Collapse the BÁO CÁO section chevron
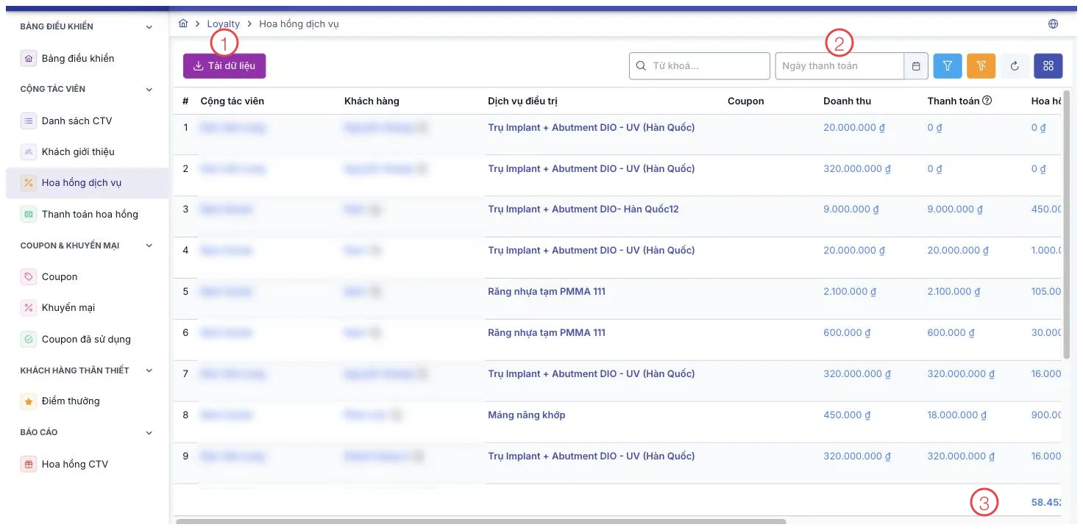The width and height of the screenshot is (1083, 530). coord(149,433)
